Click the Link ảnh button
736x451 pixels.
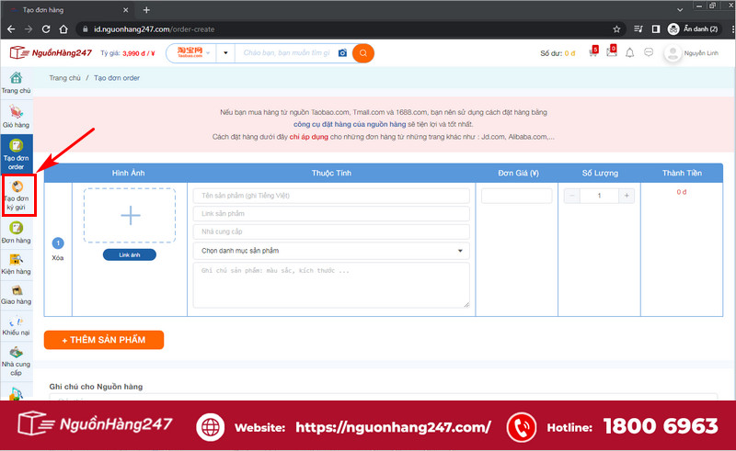point(130,255)
